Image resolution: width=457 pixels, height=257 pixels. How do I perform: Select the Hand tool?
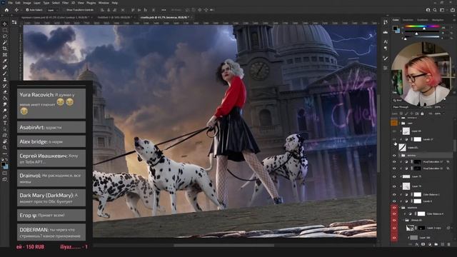(x=5, y=141)
